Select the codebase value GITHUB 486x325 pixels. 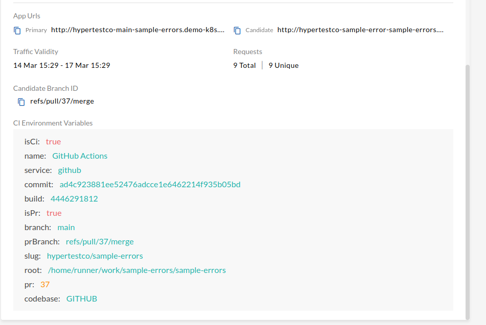pos(82,298)
